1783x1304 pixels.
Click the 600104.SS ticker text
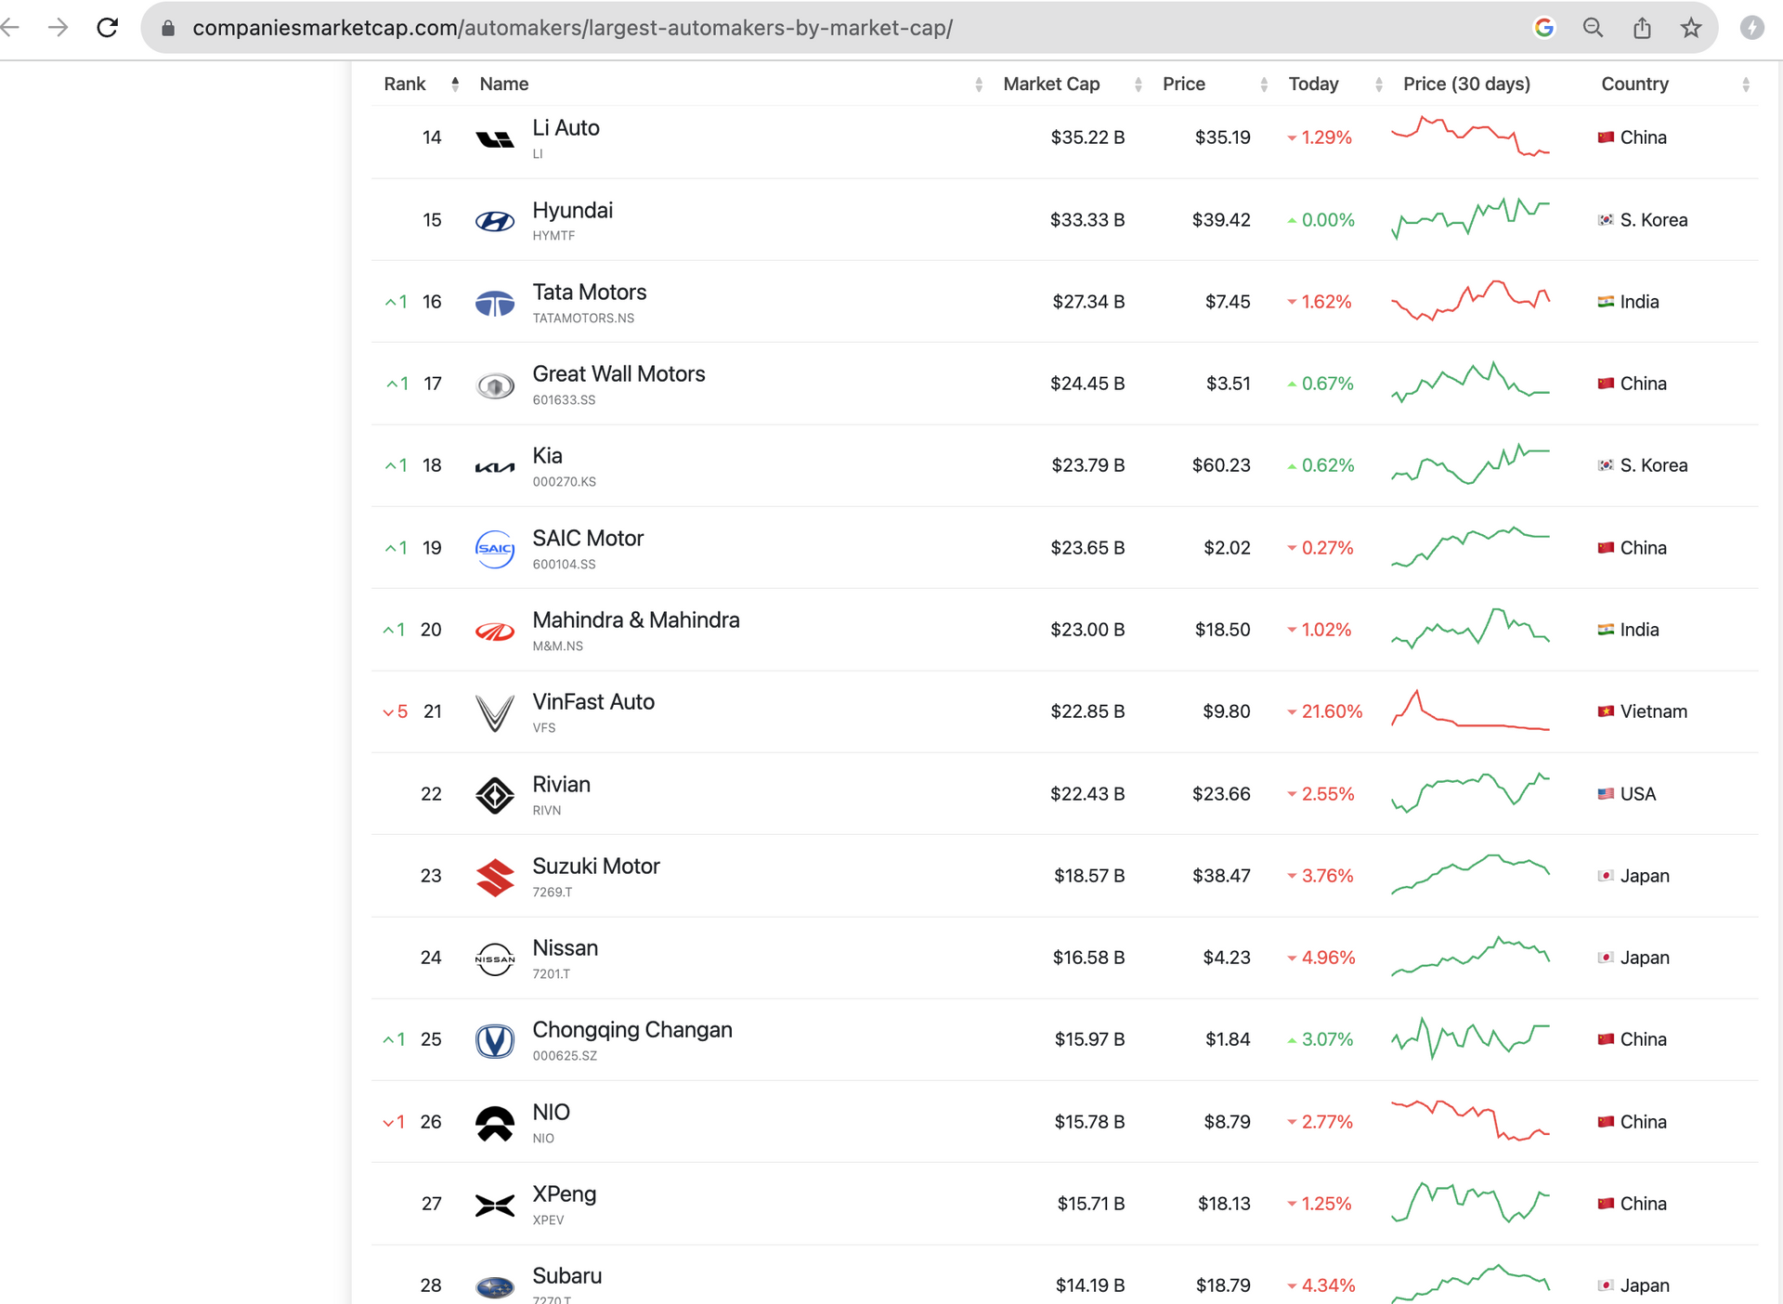point(564,564)
